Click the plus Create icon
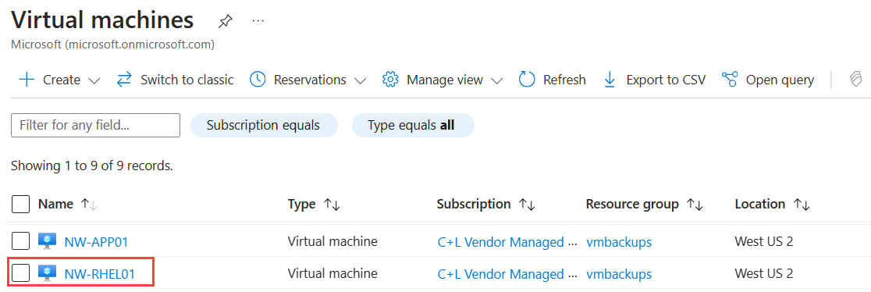Image resolution: width=871 pixels, height=292 pixels. (27, 80)
